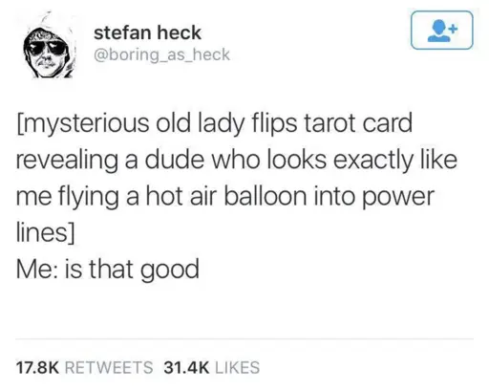The image size is (489, 390).
Task: Click the plus sign on follow icon
Action: click(x=454, y=29)
